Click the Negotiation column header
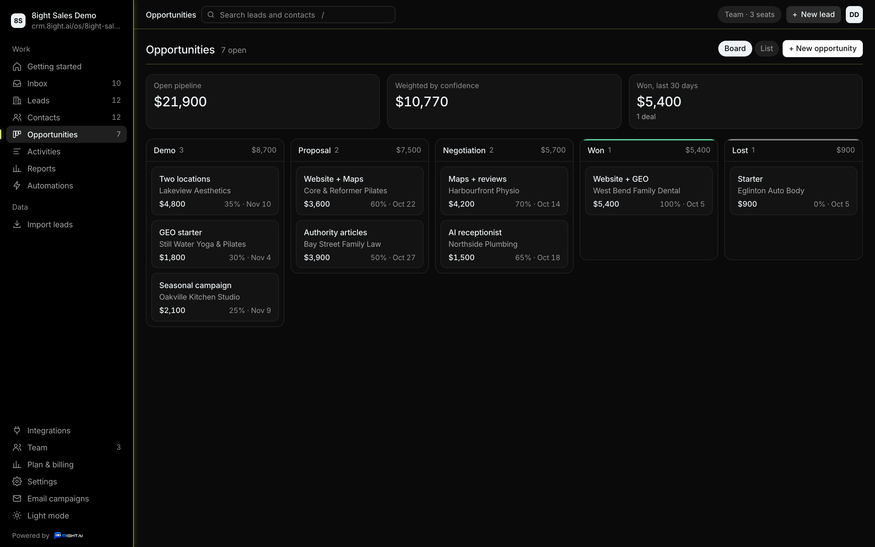875x547 pixels. point(504,150)
